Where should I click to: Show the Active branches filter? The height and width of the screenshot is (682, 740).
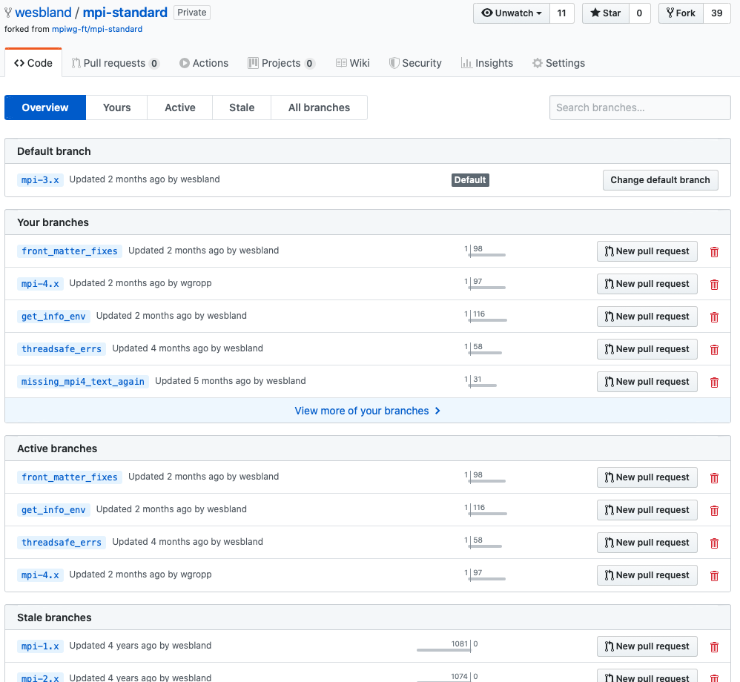pos(179,107)
